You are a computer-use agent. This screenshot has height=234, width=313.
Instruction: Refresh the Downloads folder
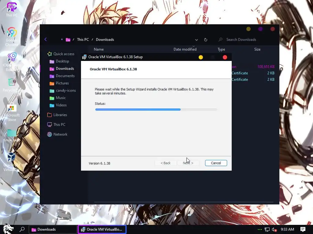click(x=206, y=40)
